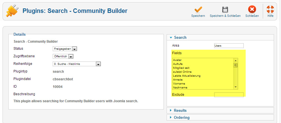Open the Zugriffsebene dropdown showing Öffentlich
281x123 pixels.
click(63, 56)
